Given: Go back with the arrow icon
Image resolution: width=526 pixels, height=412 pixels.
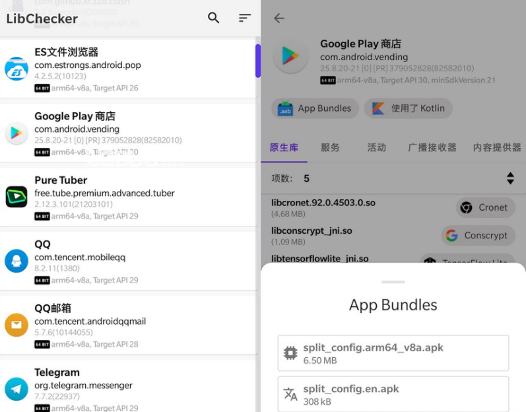Looking at the screenshot, I should (279, 18).
